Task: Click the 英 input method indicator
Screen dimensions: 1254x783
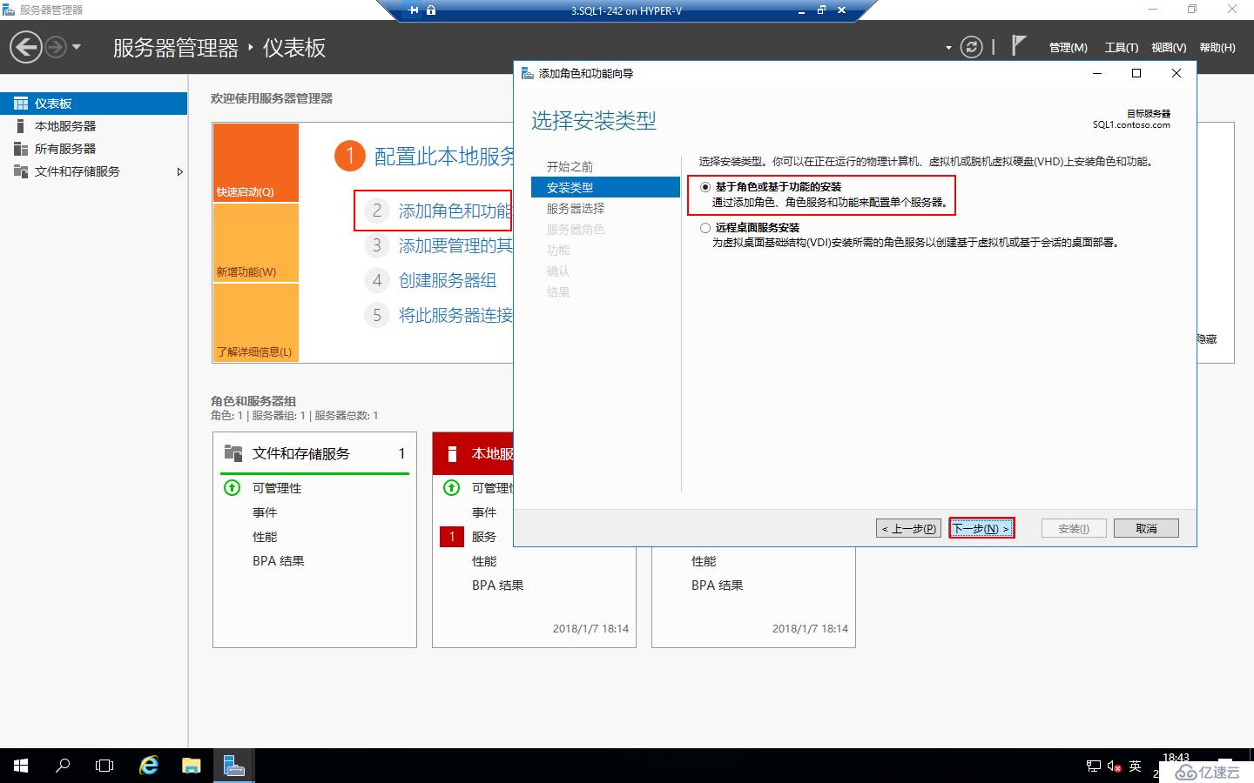Action: [x=1135, y=766]
